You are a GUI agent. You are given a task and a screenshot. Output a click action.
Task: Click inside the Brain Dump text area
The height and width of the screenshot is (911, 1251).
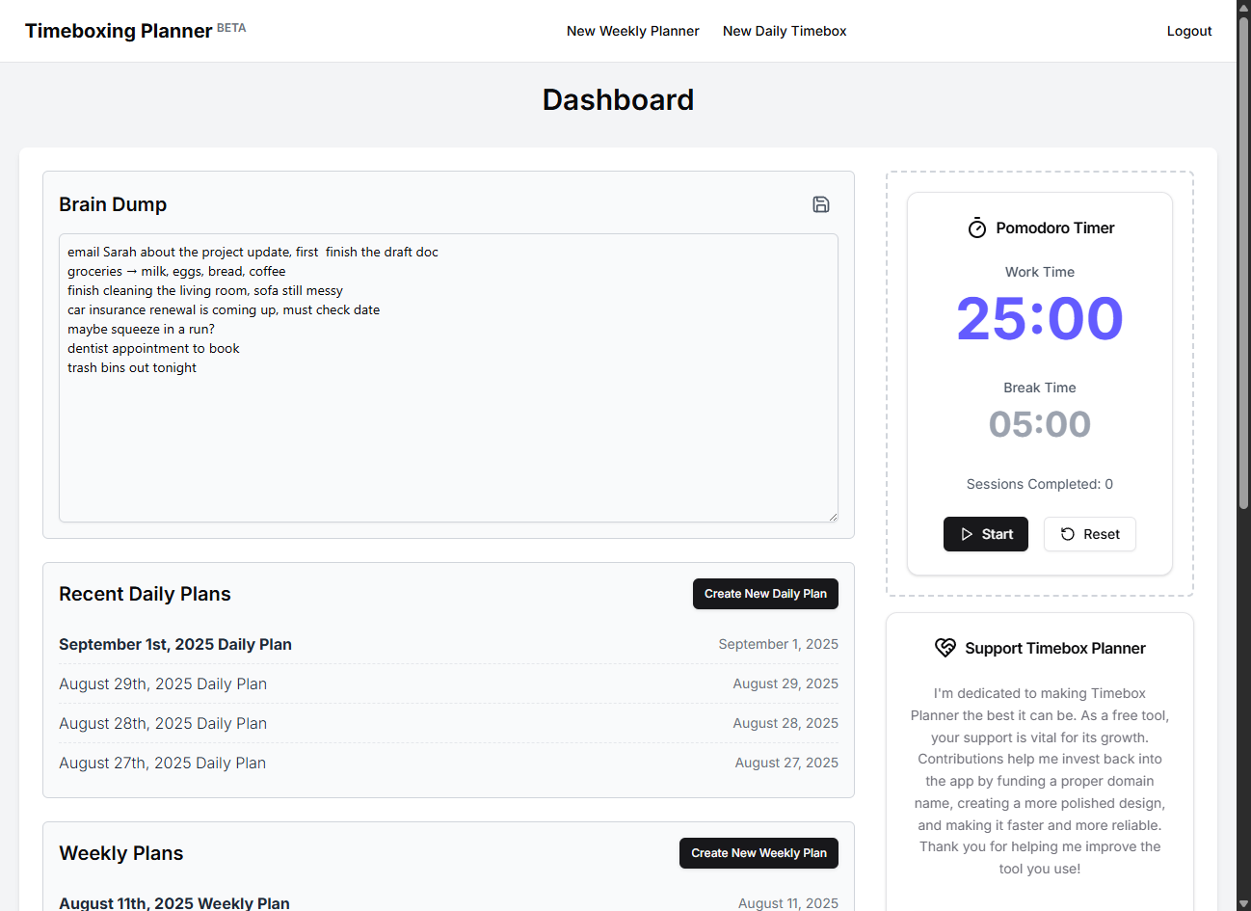[448, 376]
